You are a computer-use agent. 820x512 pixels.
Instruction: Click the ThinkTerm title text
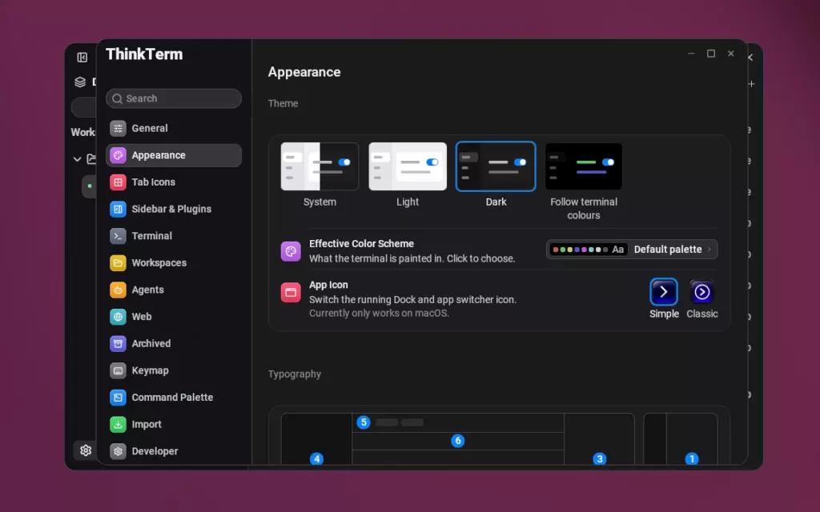point(144,54)
